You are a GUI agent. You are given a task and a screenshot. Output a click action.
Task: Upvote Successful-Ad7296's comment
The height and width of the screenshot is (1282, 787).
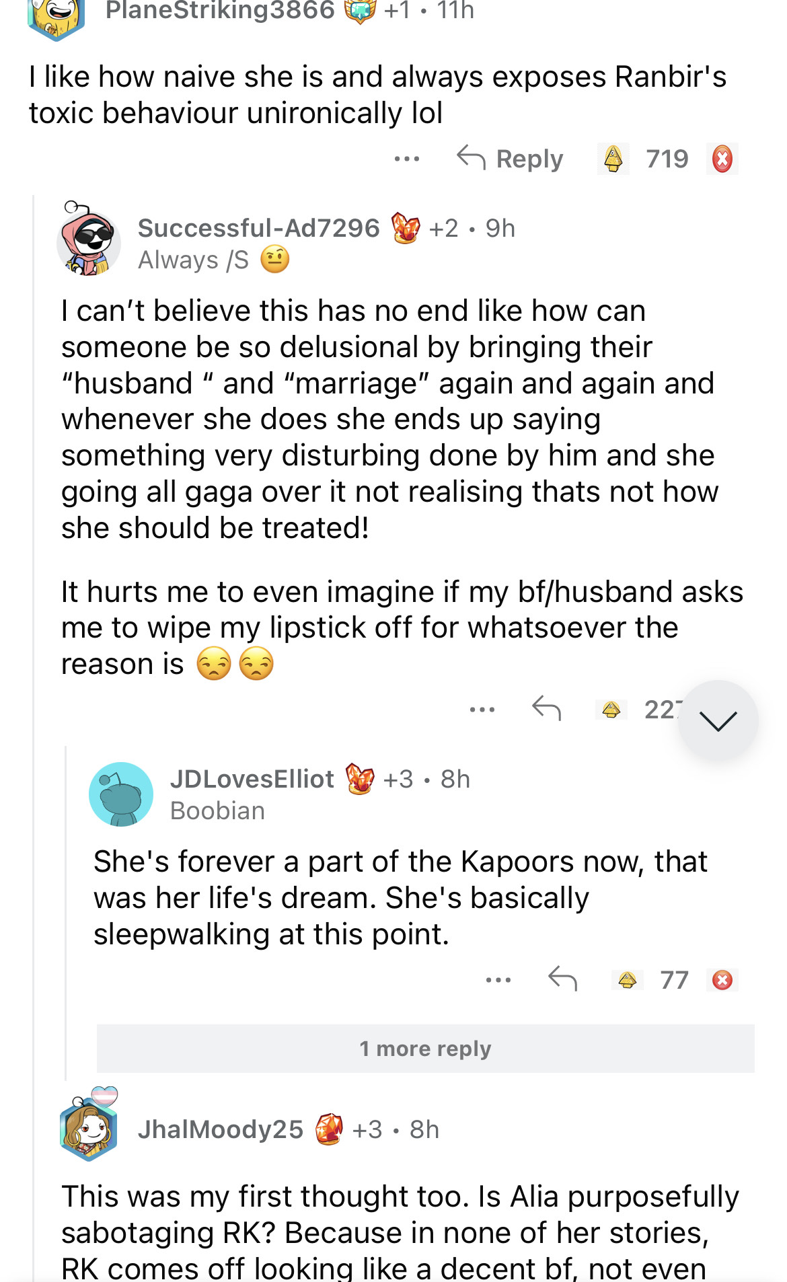tap(611, 710)
